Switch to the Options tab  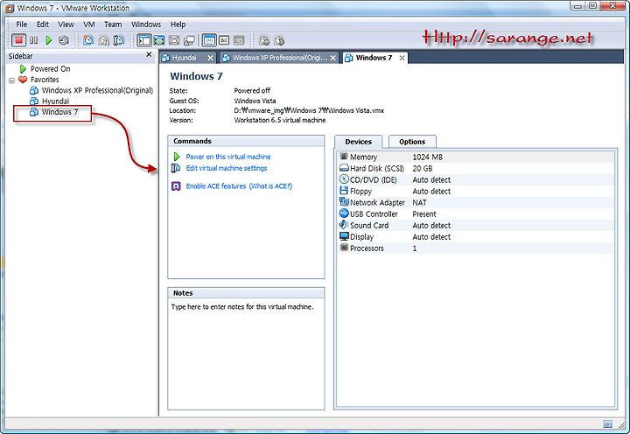point(412,142)
